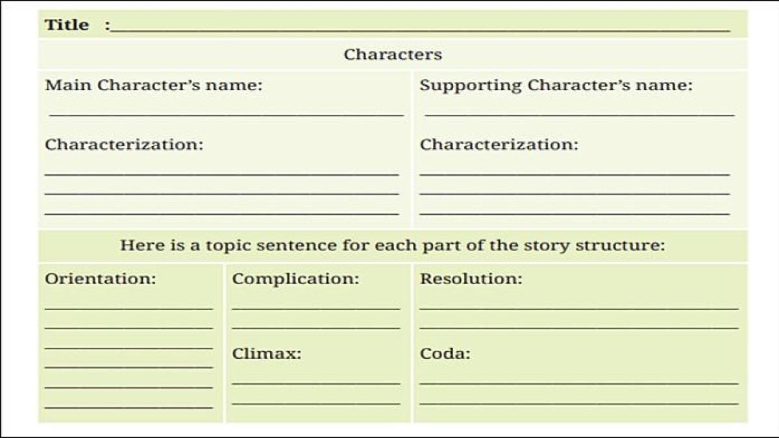Click the "Characters" section heading
Screen dimensions: 779x438
[x=393, y=55]
